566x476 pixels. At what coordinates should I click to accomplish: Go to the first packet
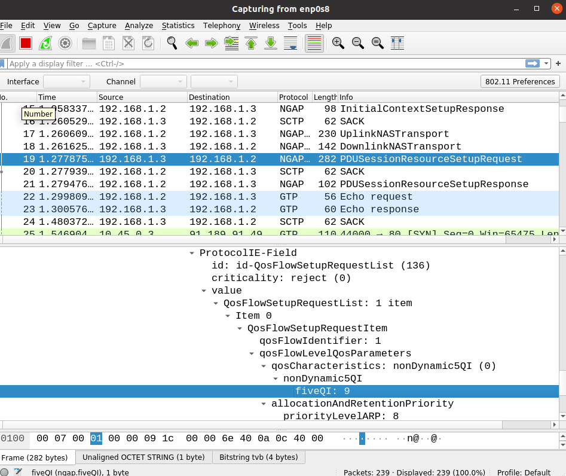pos(250,42)
